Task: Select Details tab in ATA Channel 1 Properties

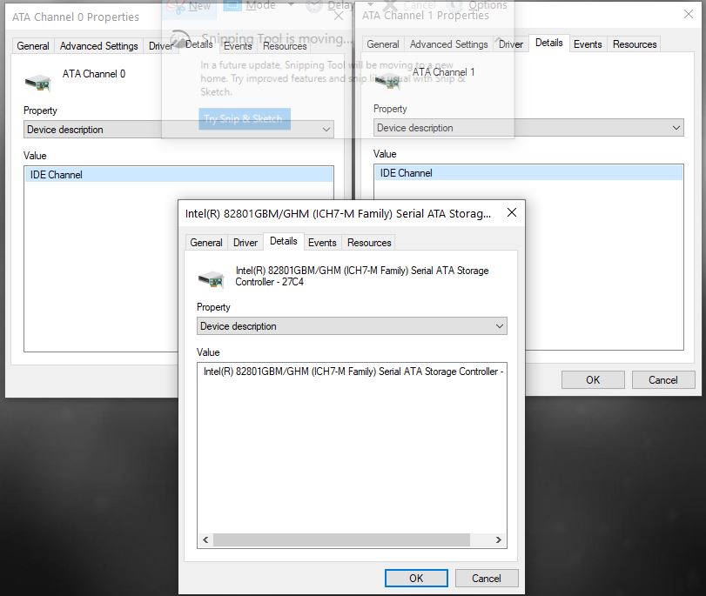Action: 548,43
